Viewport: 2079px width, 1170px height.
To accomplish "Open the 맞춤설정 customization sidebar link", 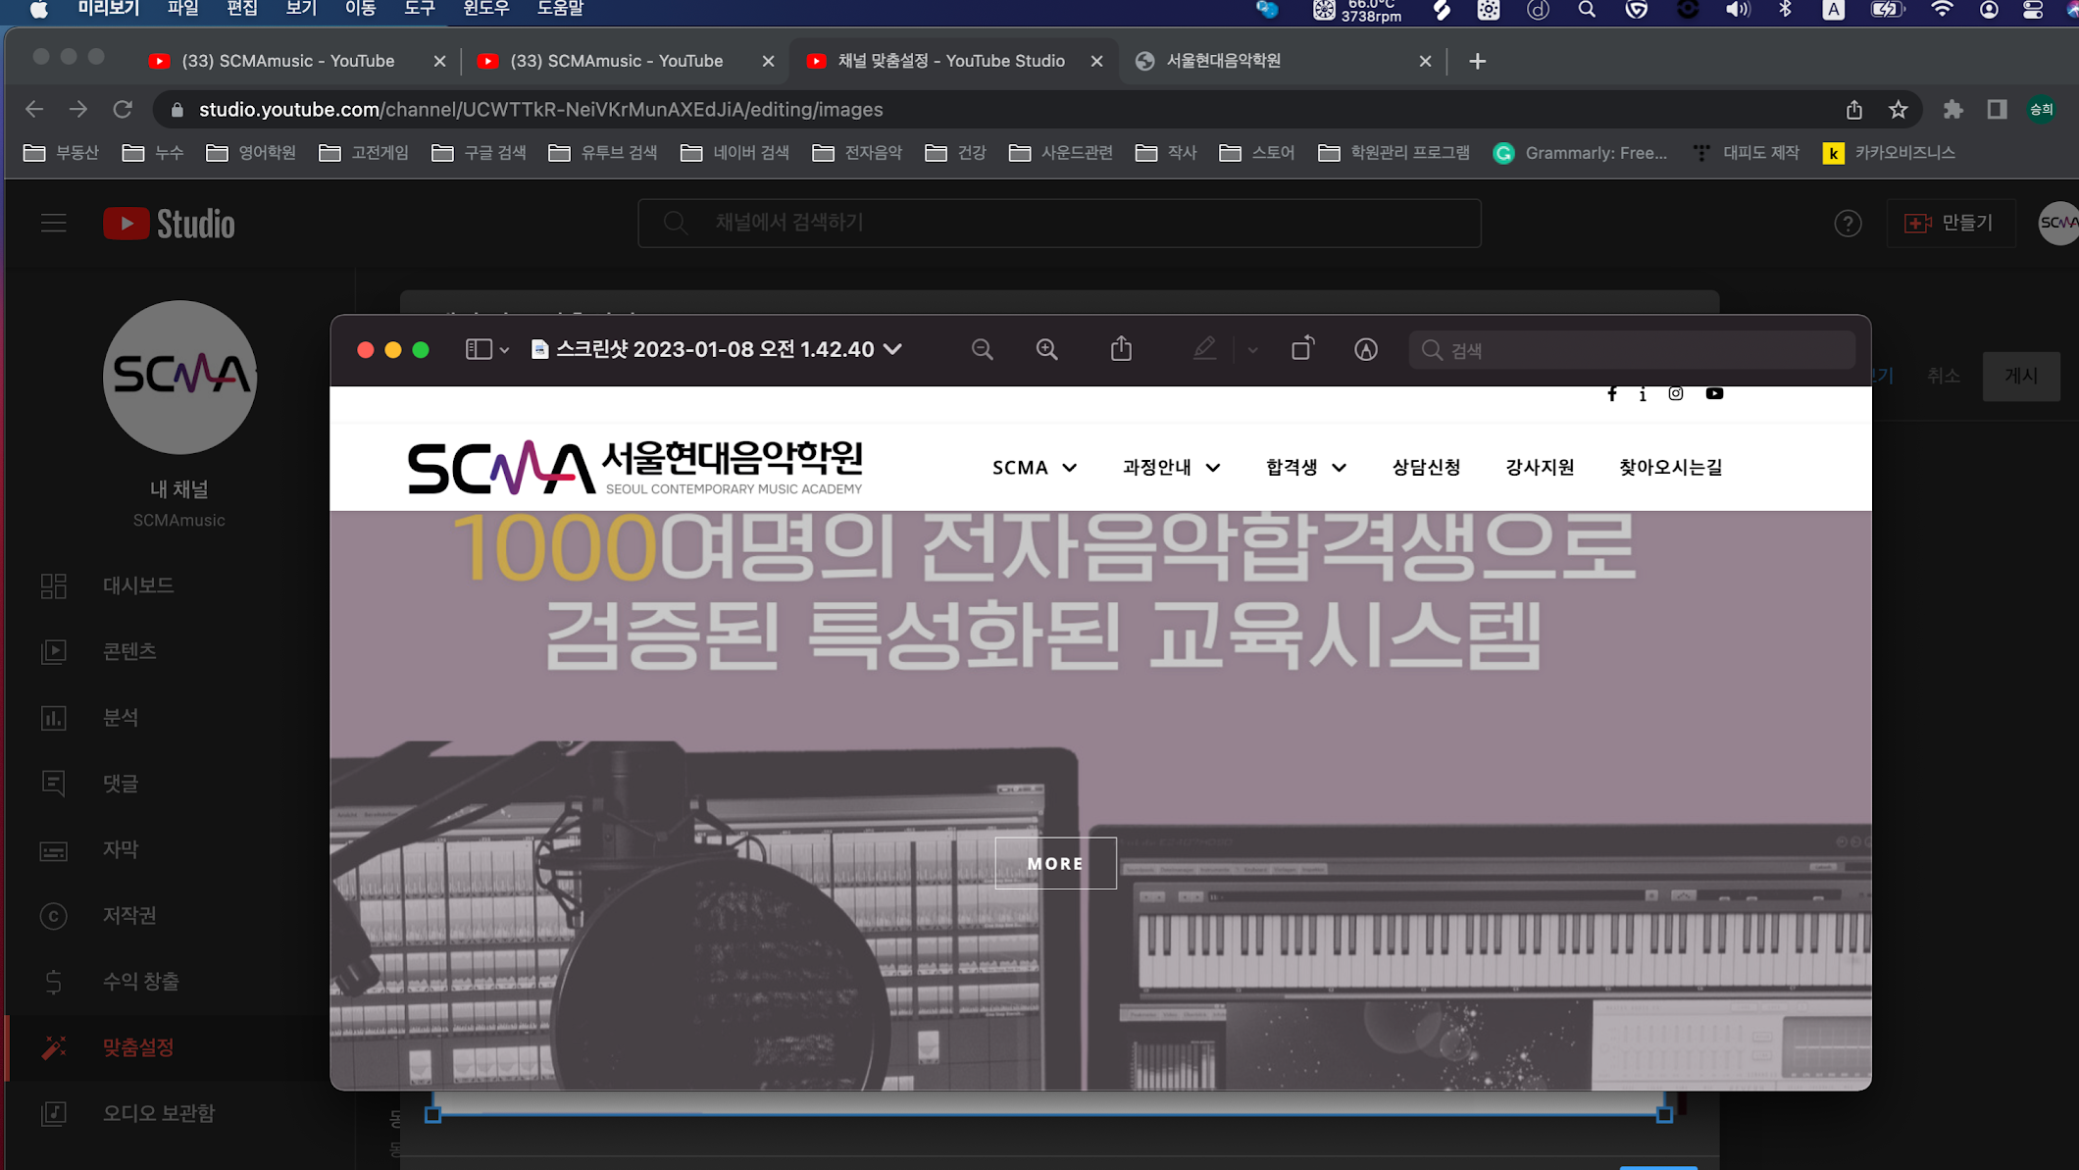I will [137, 1047].
